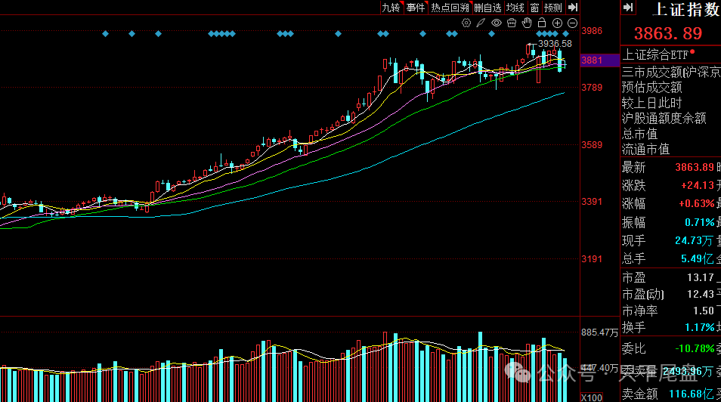This screenshot has height=402, width=721.
Task: Click the 删自选 button
Action: point(487,8)
